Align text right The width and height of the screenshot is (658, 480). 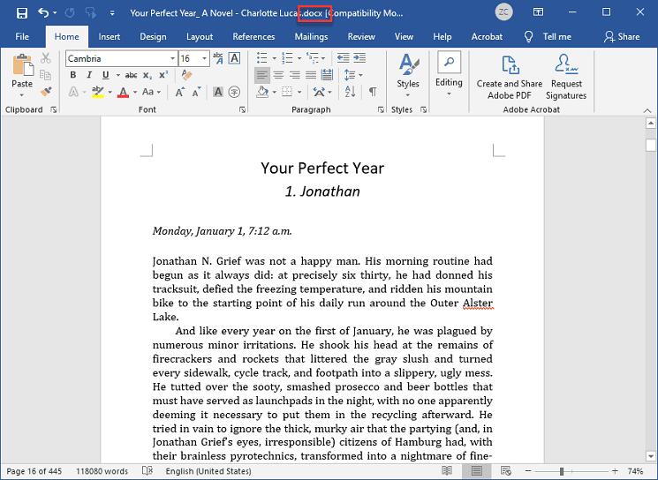(295, 75)
